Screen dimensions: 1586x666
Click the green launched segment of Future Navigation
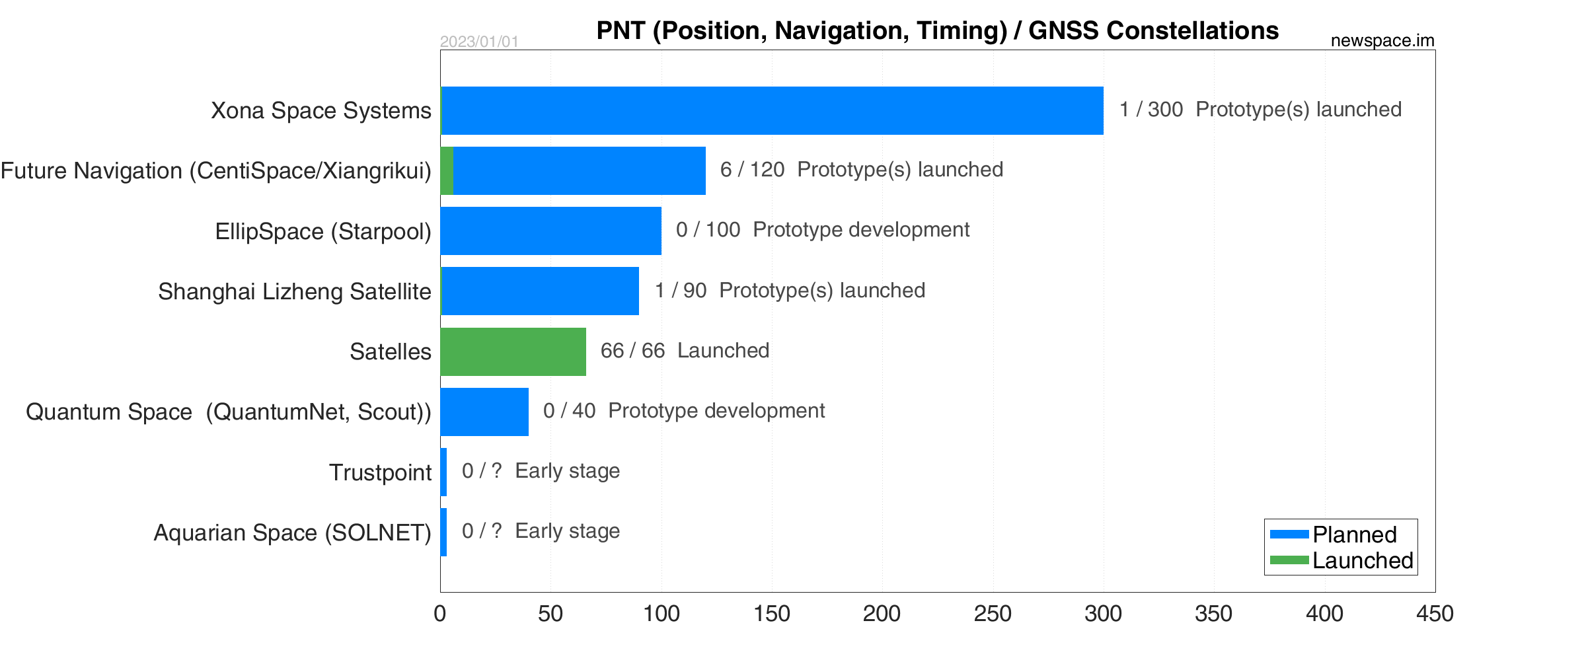447,170
